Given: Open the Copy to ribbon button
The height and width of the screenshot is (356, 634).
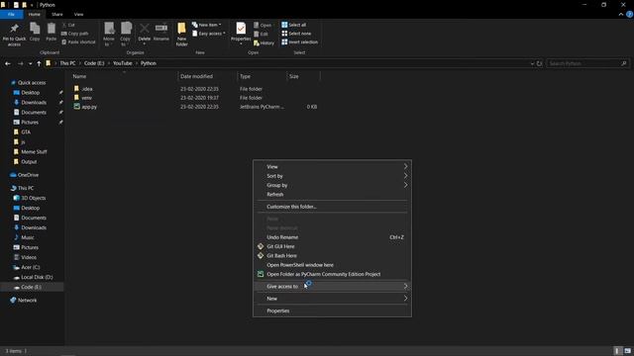Looking at the screenshot, I should tap(126, 35).
